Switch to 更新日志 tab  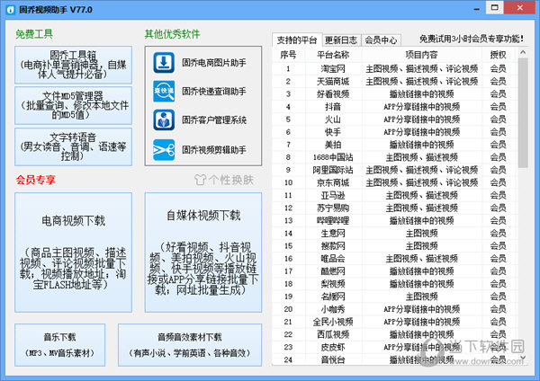click(x=341, y=40)
